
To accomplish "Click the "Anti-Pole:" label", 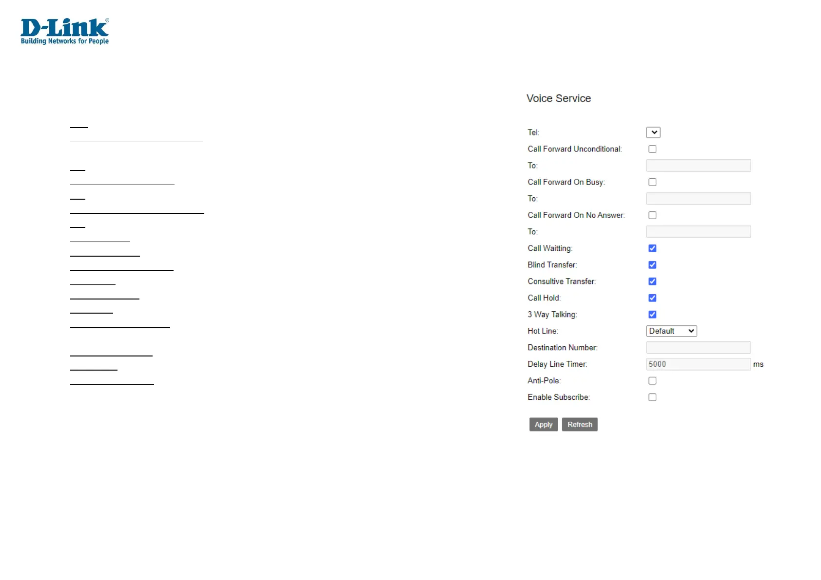I will (x=544, y=381).
